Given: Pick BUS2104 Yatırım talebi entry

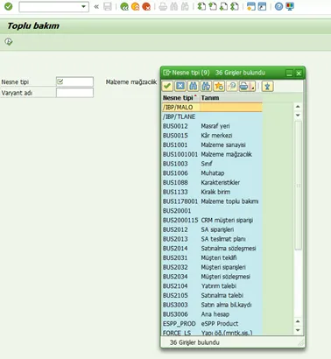Looking at the screenshot, I should 212,286.
